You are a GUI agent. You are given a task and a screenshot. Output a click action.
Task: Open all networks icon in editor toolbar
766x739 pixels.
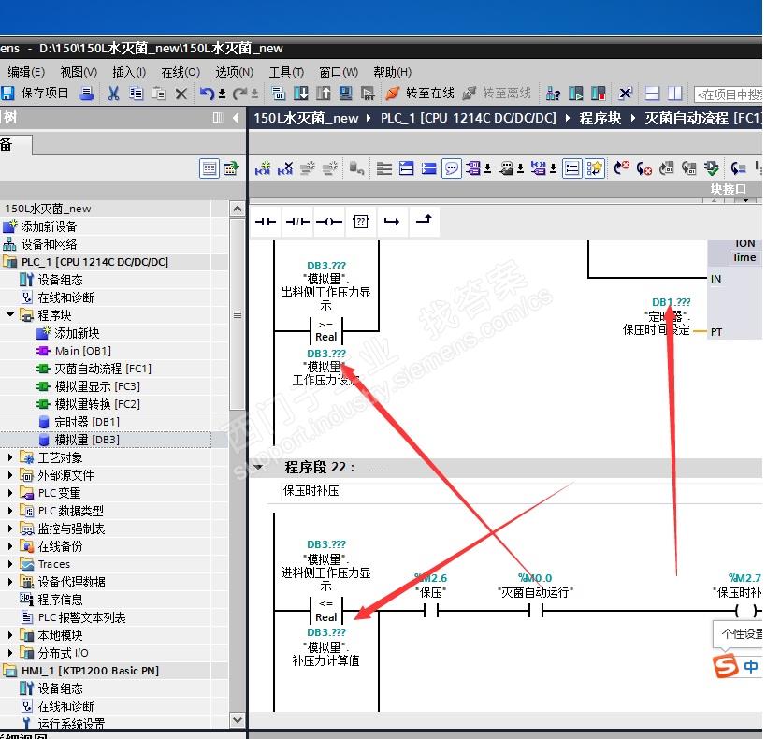click(x=407, y=168)
